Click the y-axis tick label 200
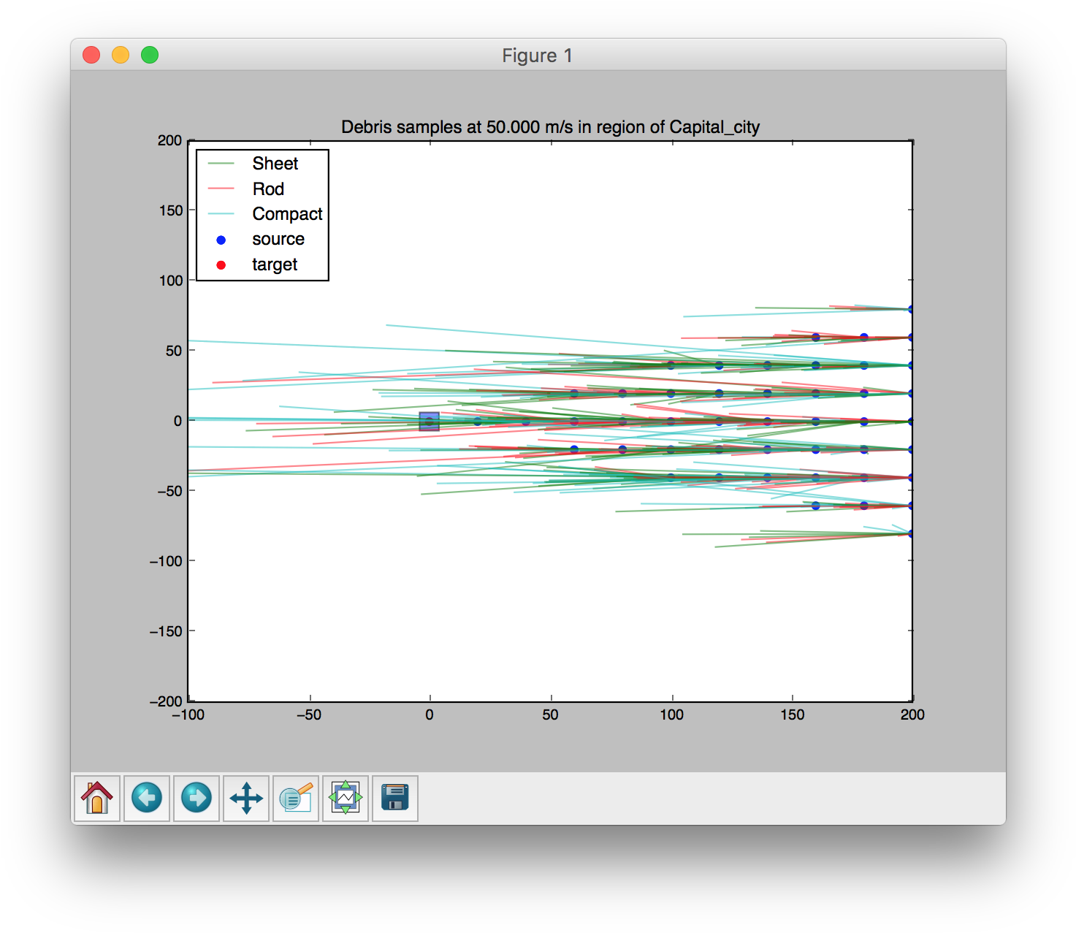Image resolution: width=1076 pixels, height=933 pixels. [x=169, y=140]
